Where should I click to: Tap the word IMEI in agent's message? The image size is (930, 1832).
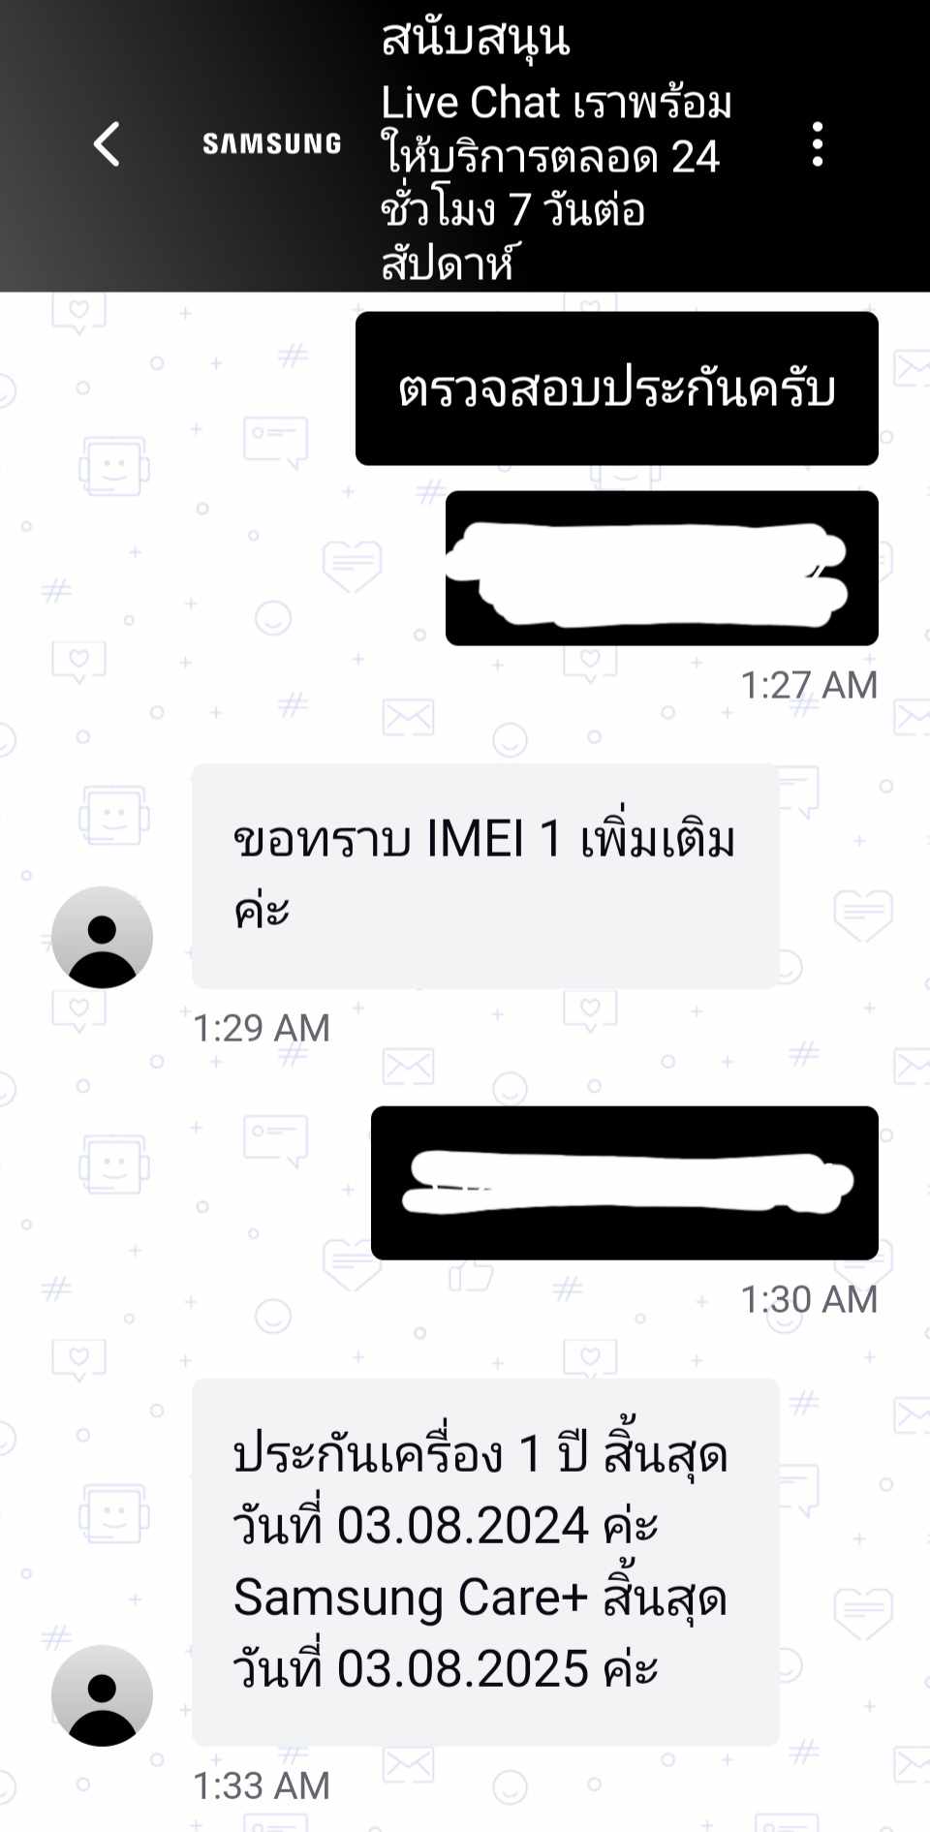475,839
